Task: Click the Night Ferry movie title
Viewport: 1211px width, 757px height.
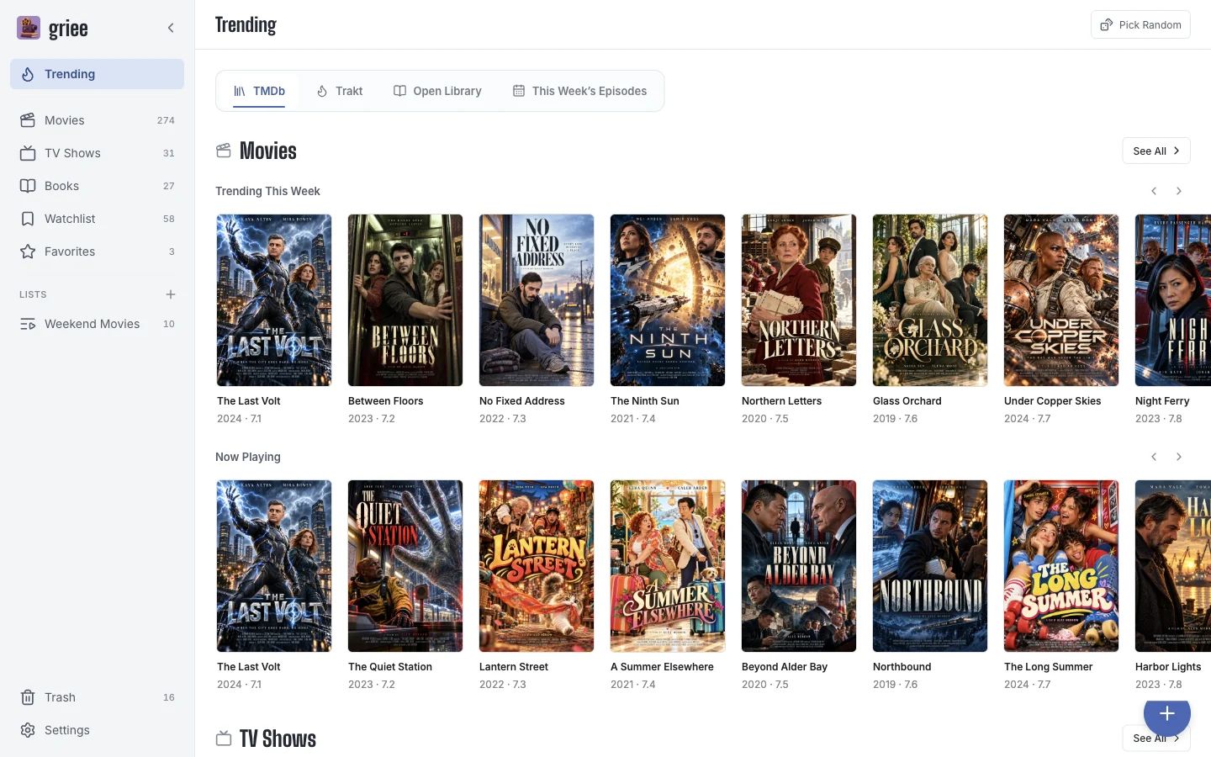Action: [1162, 401]
